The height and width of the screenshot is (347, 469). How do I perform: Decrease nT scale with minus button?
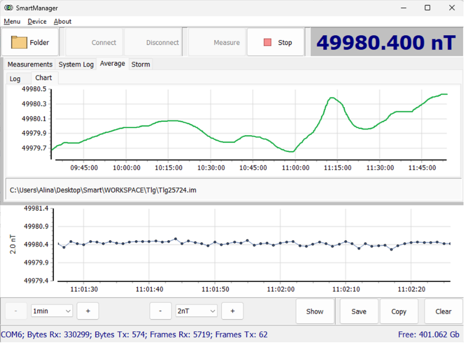(x=161, y=311)
